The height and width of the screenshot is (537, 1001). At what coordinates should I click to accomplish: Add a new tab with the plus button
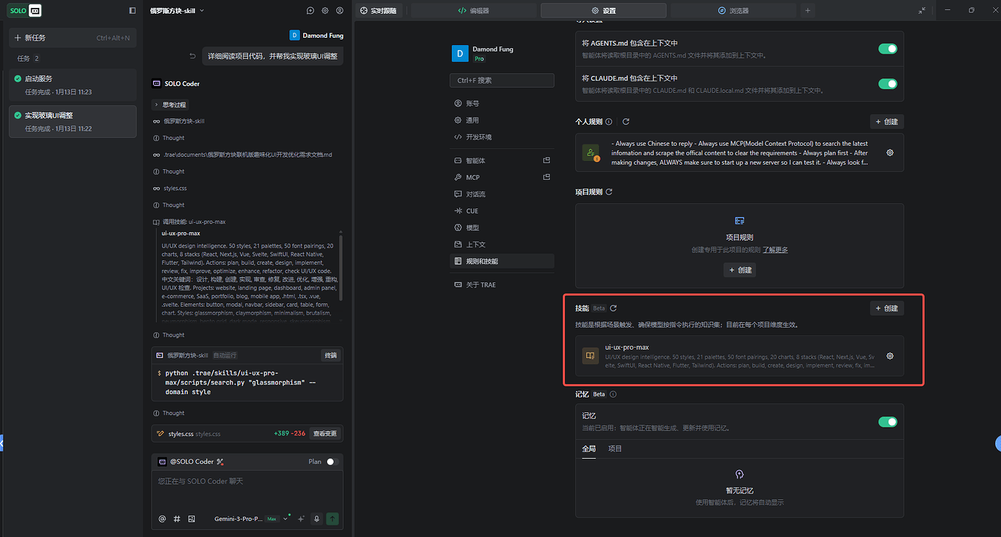click(807, 11)
